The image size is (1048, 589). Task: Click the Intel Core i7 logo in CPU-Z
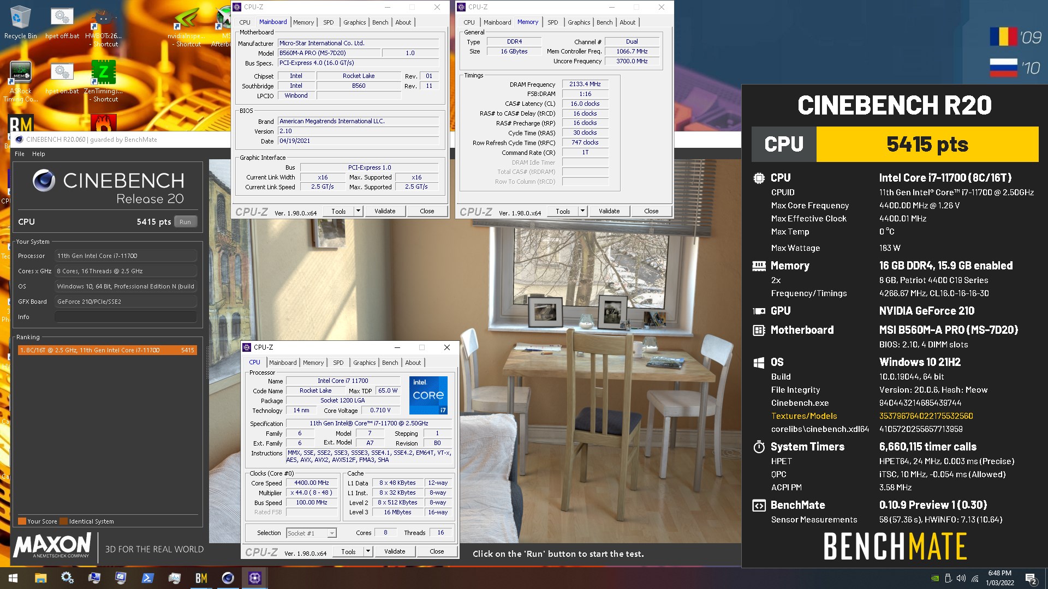pyautogui.click(x=428, y=395)
